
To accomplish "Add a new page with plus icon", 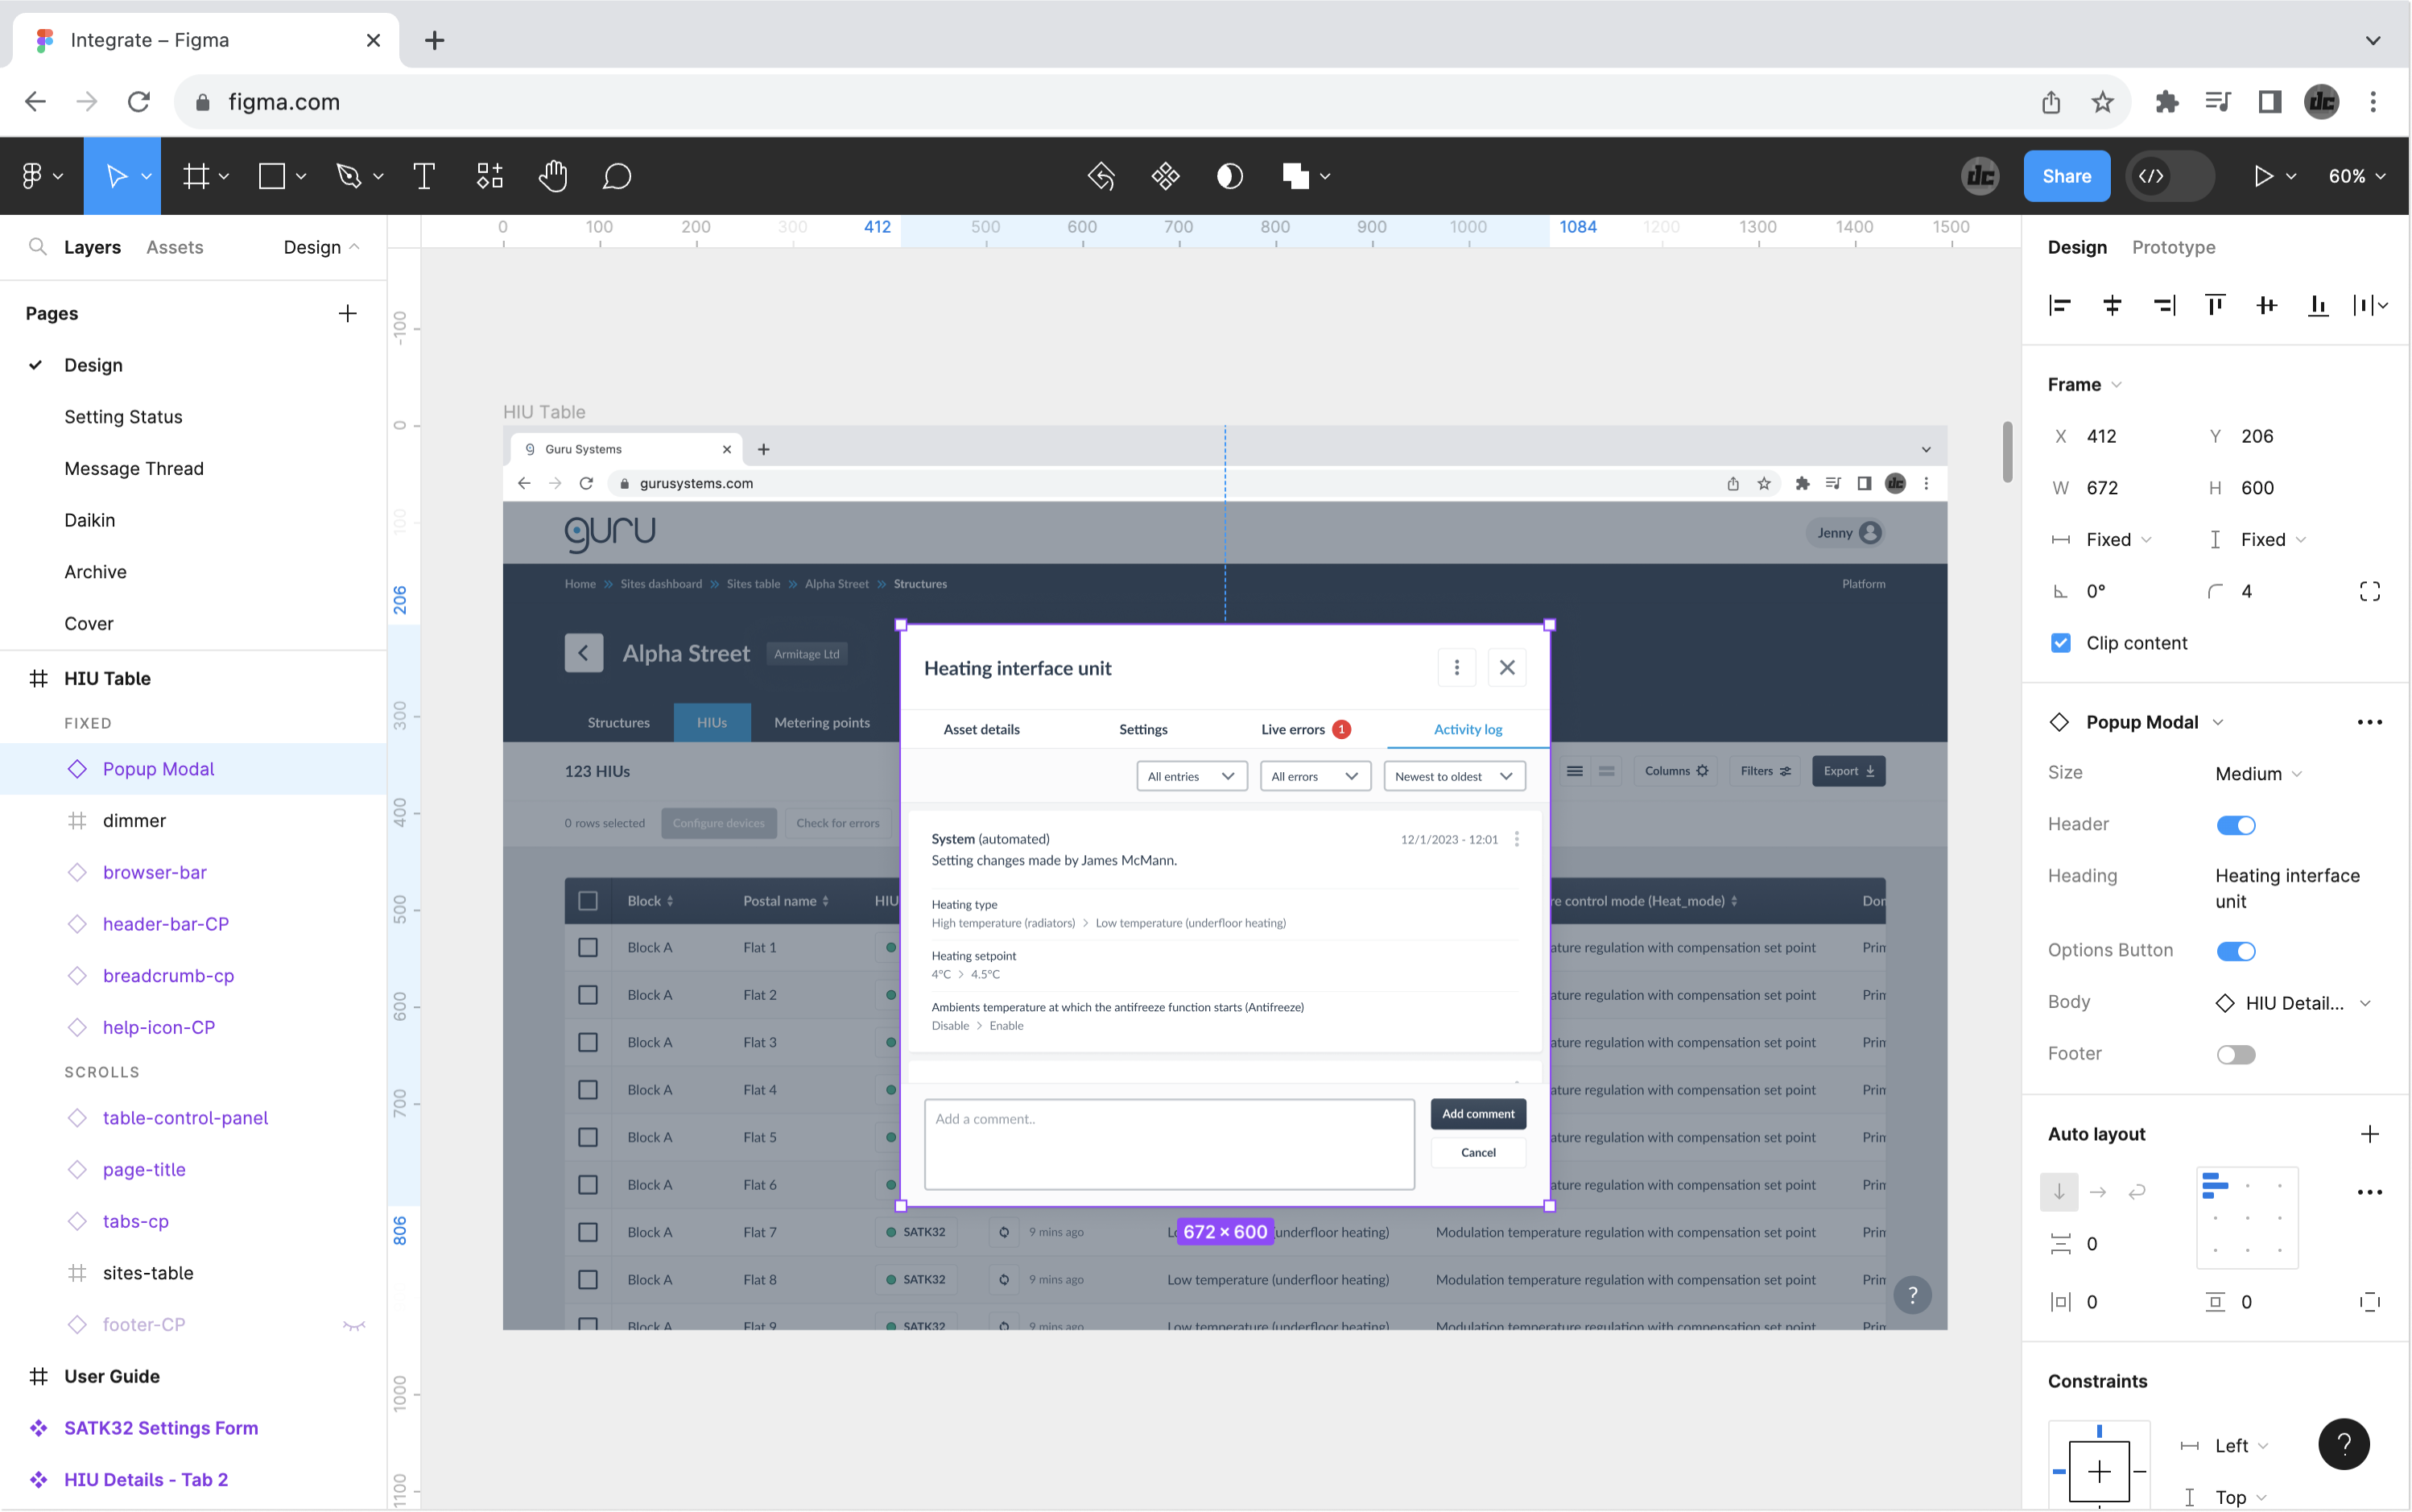I will (x=347, y=313).
